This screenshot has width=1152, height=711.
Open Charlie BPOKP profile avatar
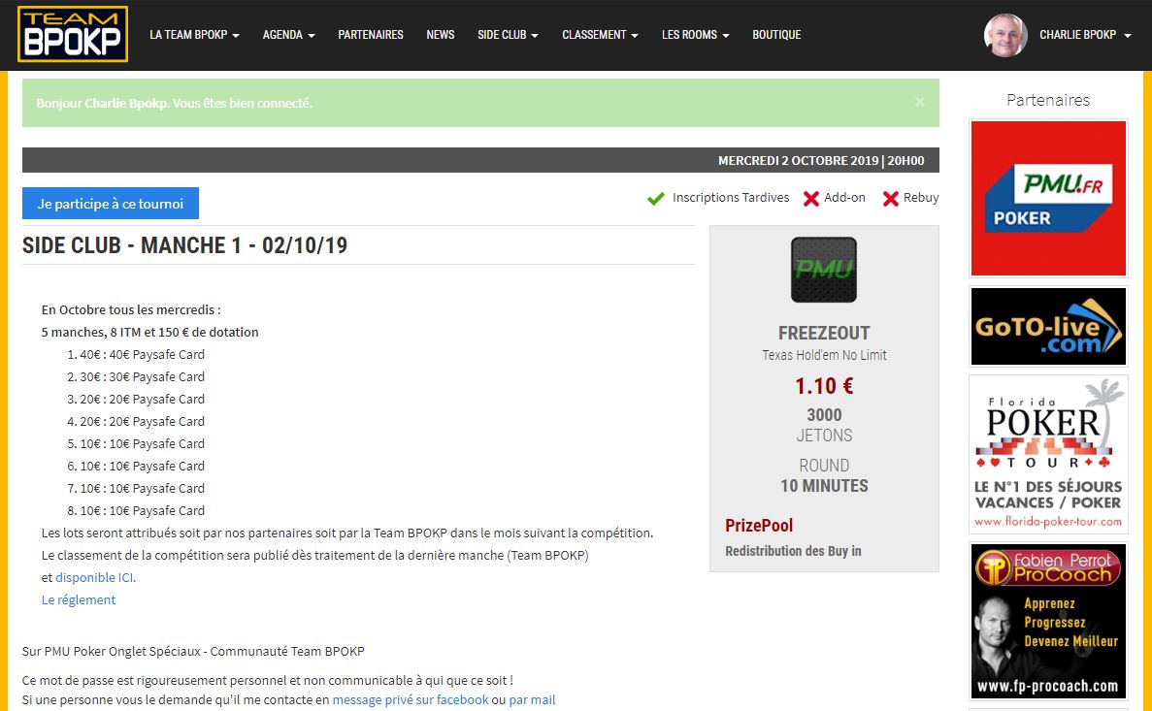click(1005, 35)
